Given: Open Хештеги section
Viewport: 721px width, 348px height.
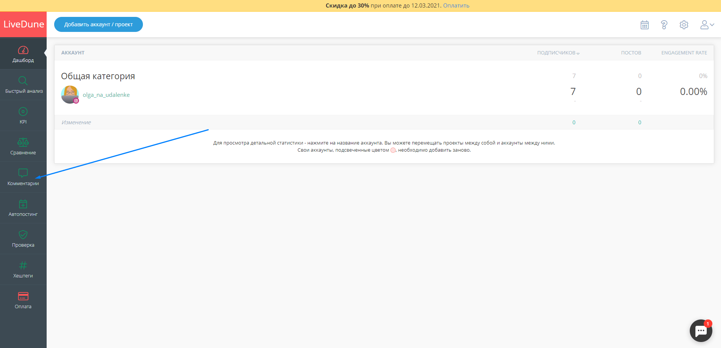Looking at the screenshot, I should [23, 270].
